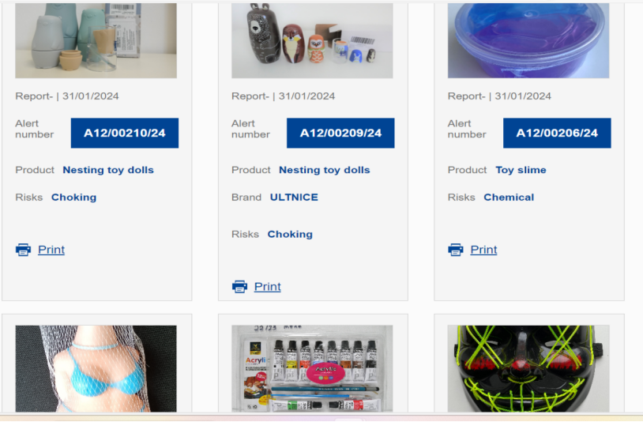Viewport: 643px width, 422px height.
Task: Open alert number A12/00209/24
Action: [340, 133]
